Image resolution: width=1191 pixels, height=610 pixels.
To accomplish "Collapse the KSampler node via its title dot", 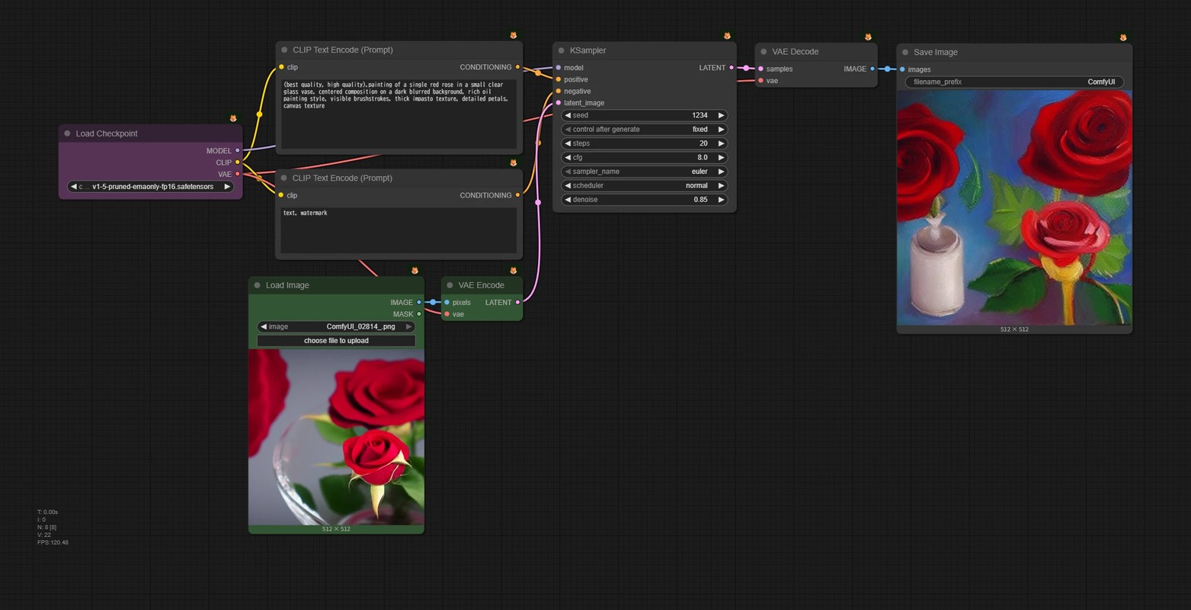I will (562, 50).
